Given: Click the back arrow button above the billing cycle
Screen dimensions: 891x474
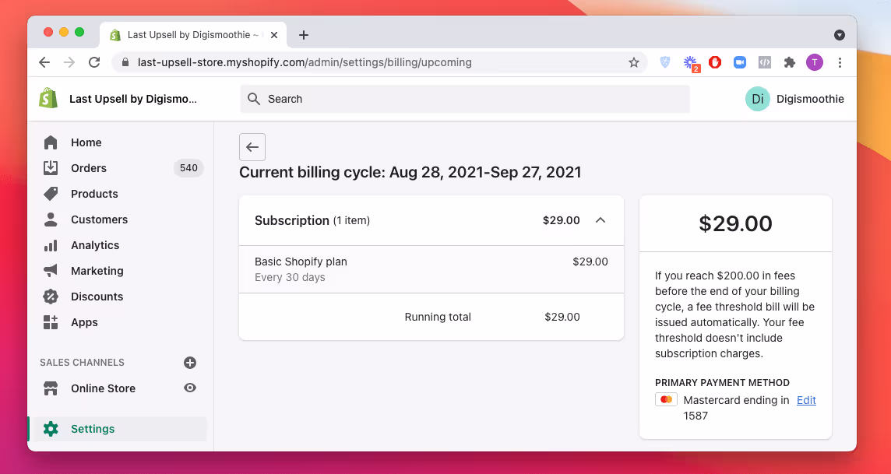Looking at the screenshot, I should pyautogui.click(x=252, y=147).
